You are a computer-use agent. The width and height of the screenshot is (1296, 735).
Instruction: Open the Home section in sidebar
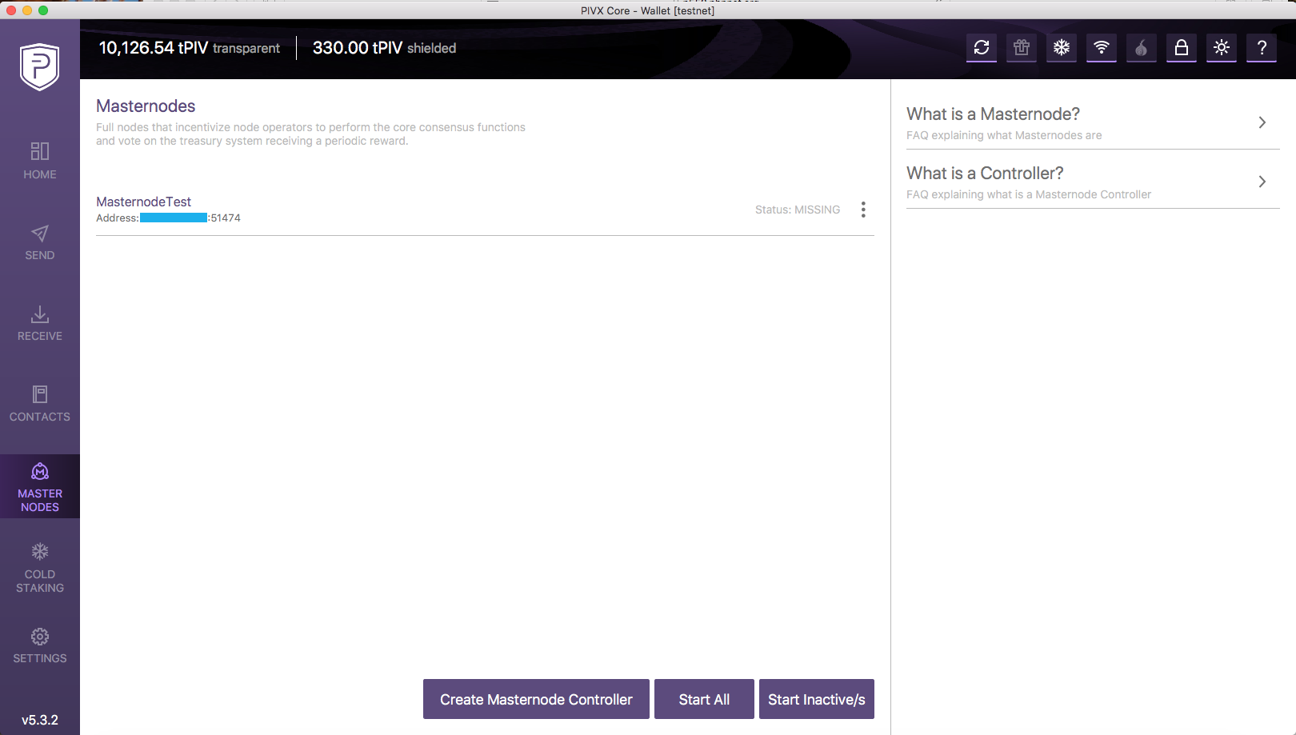point(40,161)
